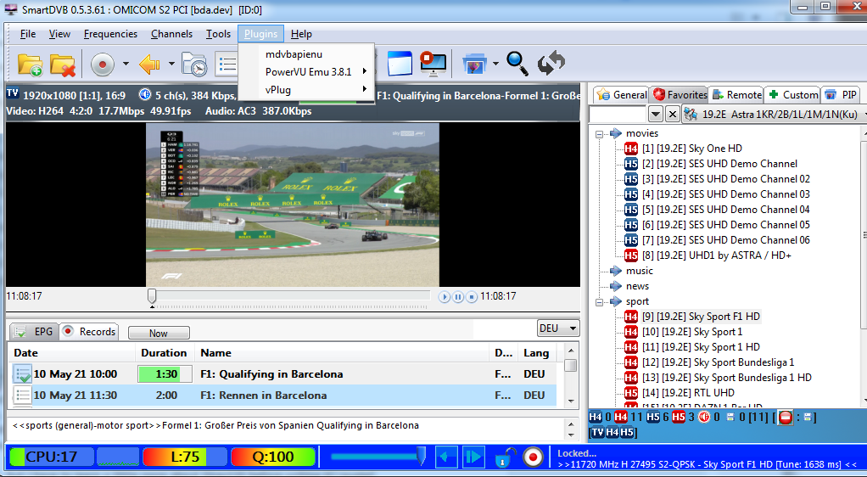Select EPG row F1: Rennen in Barcelona
This screenshot has width=867, height=477.
pos(282,396)
